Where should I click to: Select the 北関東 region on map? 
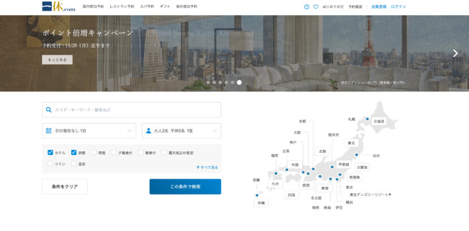(362, 167)
